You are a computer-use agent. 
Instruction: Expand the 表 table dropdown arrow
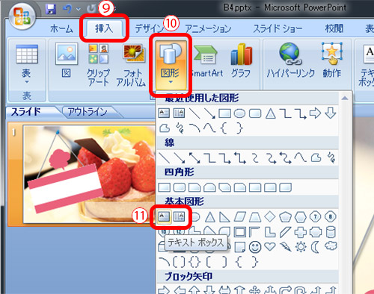click(x=26, y=81)
